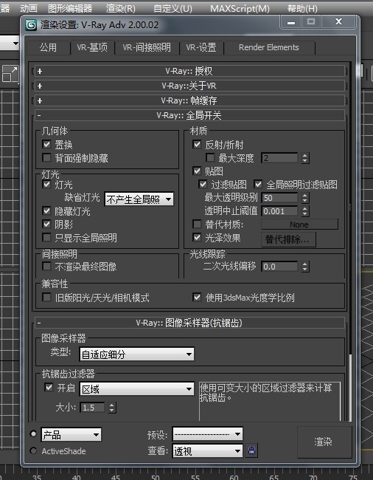Enable 最大深度 checkbox
Screen dimensions: 373x480
point(210,157)
